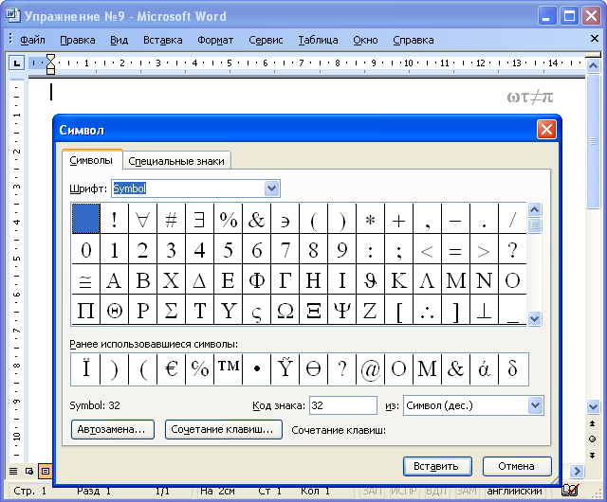Pick the for-all ∀ symbol in grid
Viewport: 607px width, 502px height.
click(x=142, y=219)
